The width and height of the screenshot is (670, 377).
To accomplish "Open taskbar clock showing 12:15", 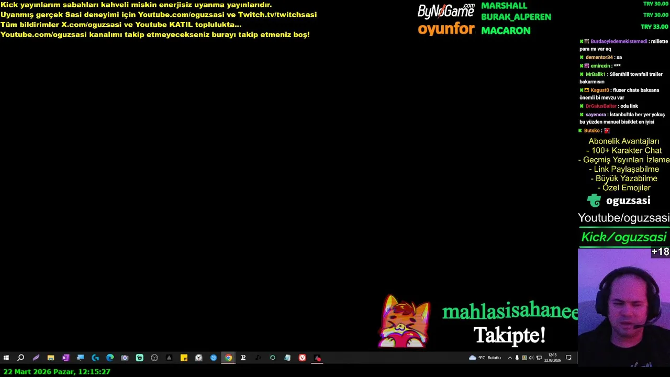I will [553, 358].
